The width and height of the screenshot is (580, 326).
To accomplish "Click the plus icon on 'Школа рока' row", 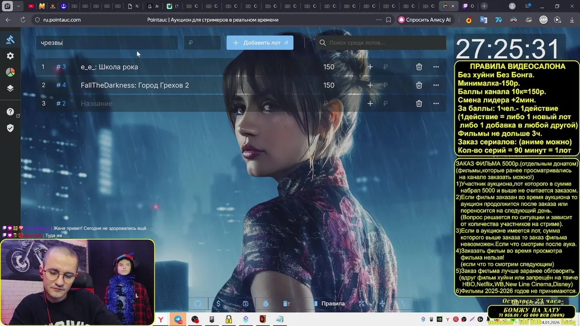I will pyautogui.click(x=370, y=67).
